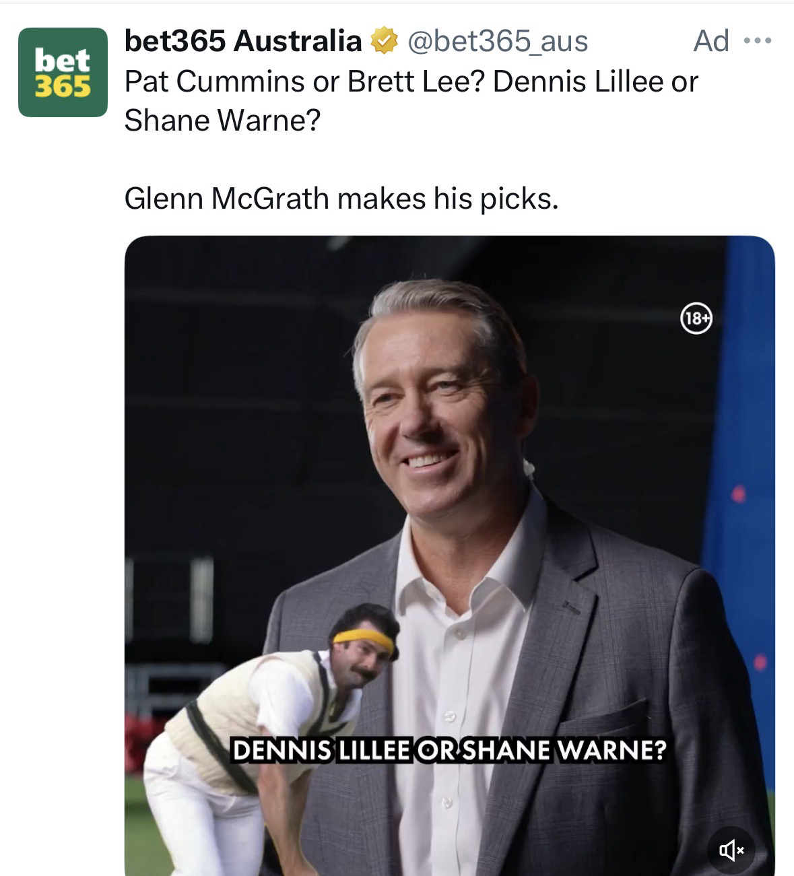
Task: Click the "Glenn McGrath makes his picks." text
Action: (341, 199)
